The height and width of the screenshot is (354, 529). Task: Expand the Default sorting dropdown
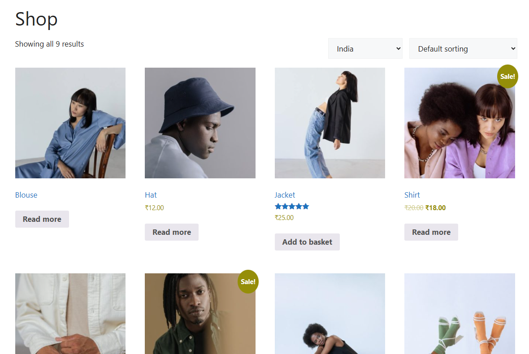pyautogui.click(x=463, y=48)
